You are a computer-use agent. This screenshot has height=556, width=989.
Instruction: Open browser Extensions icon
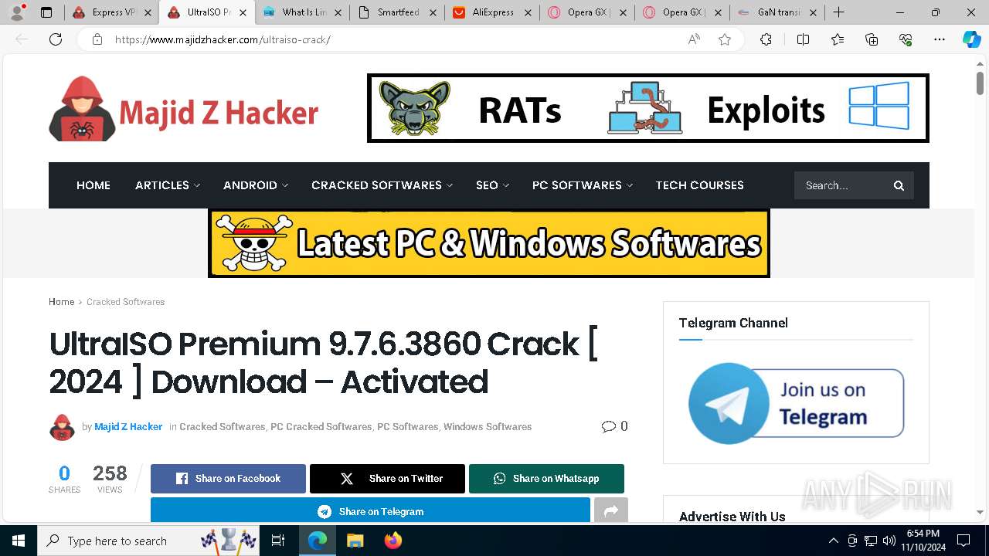pos(766,39)
